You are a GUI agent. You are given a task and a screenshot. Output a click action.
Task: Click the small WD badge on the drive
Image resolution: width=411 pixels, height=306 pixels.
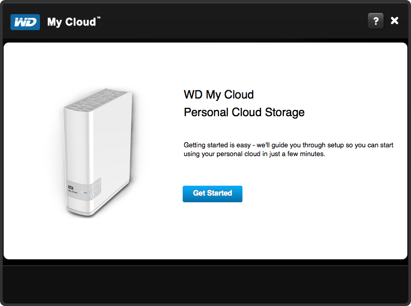(x=71, y=187)
